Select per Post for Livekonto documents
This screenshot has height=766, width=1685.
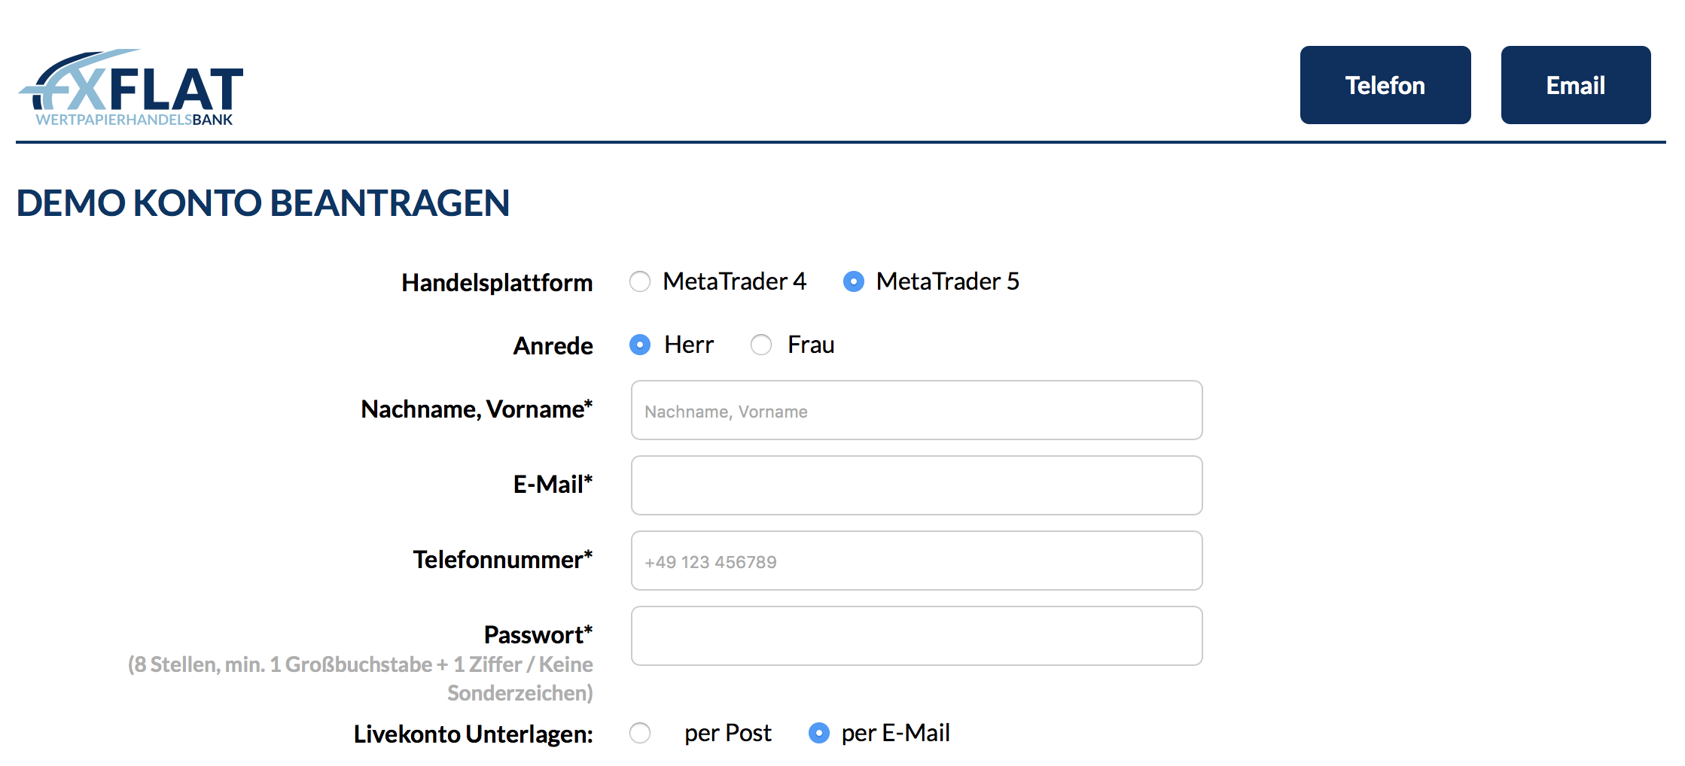(x=640, y=733)
